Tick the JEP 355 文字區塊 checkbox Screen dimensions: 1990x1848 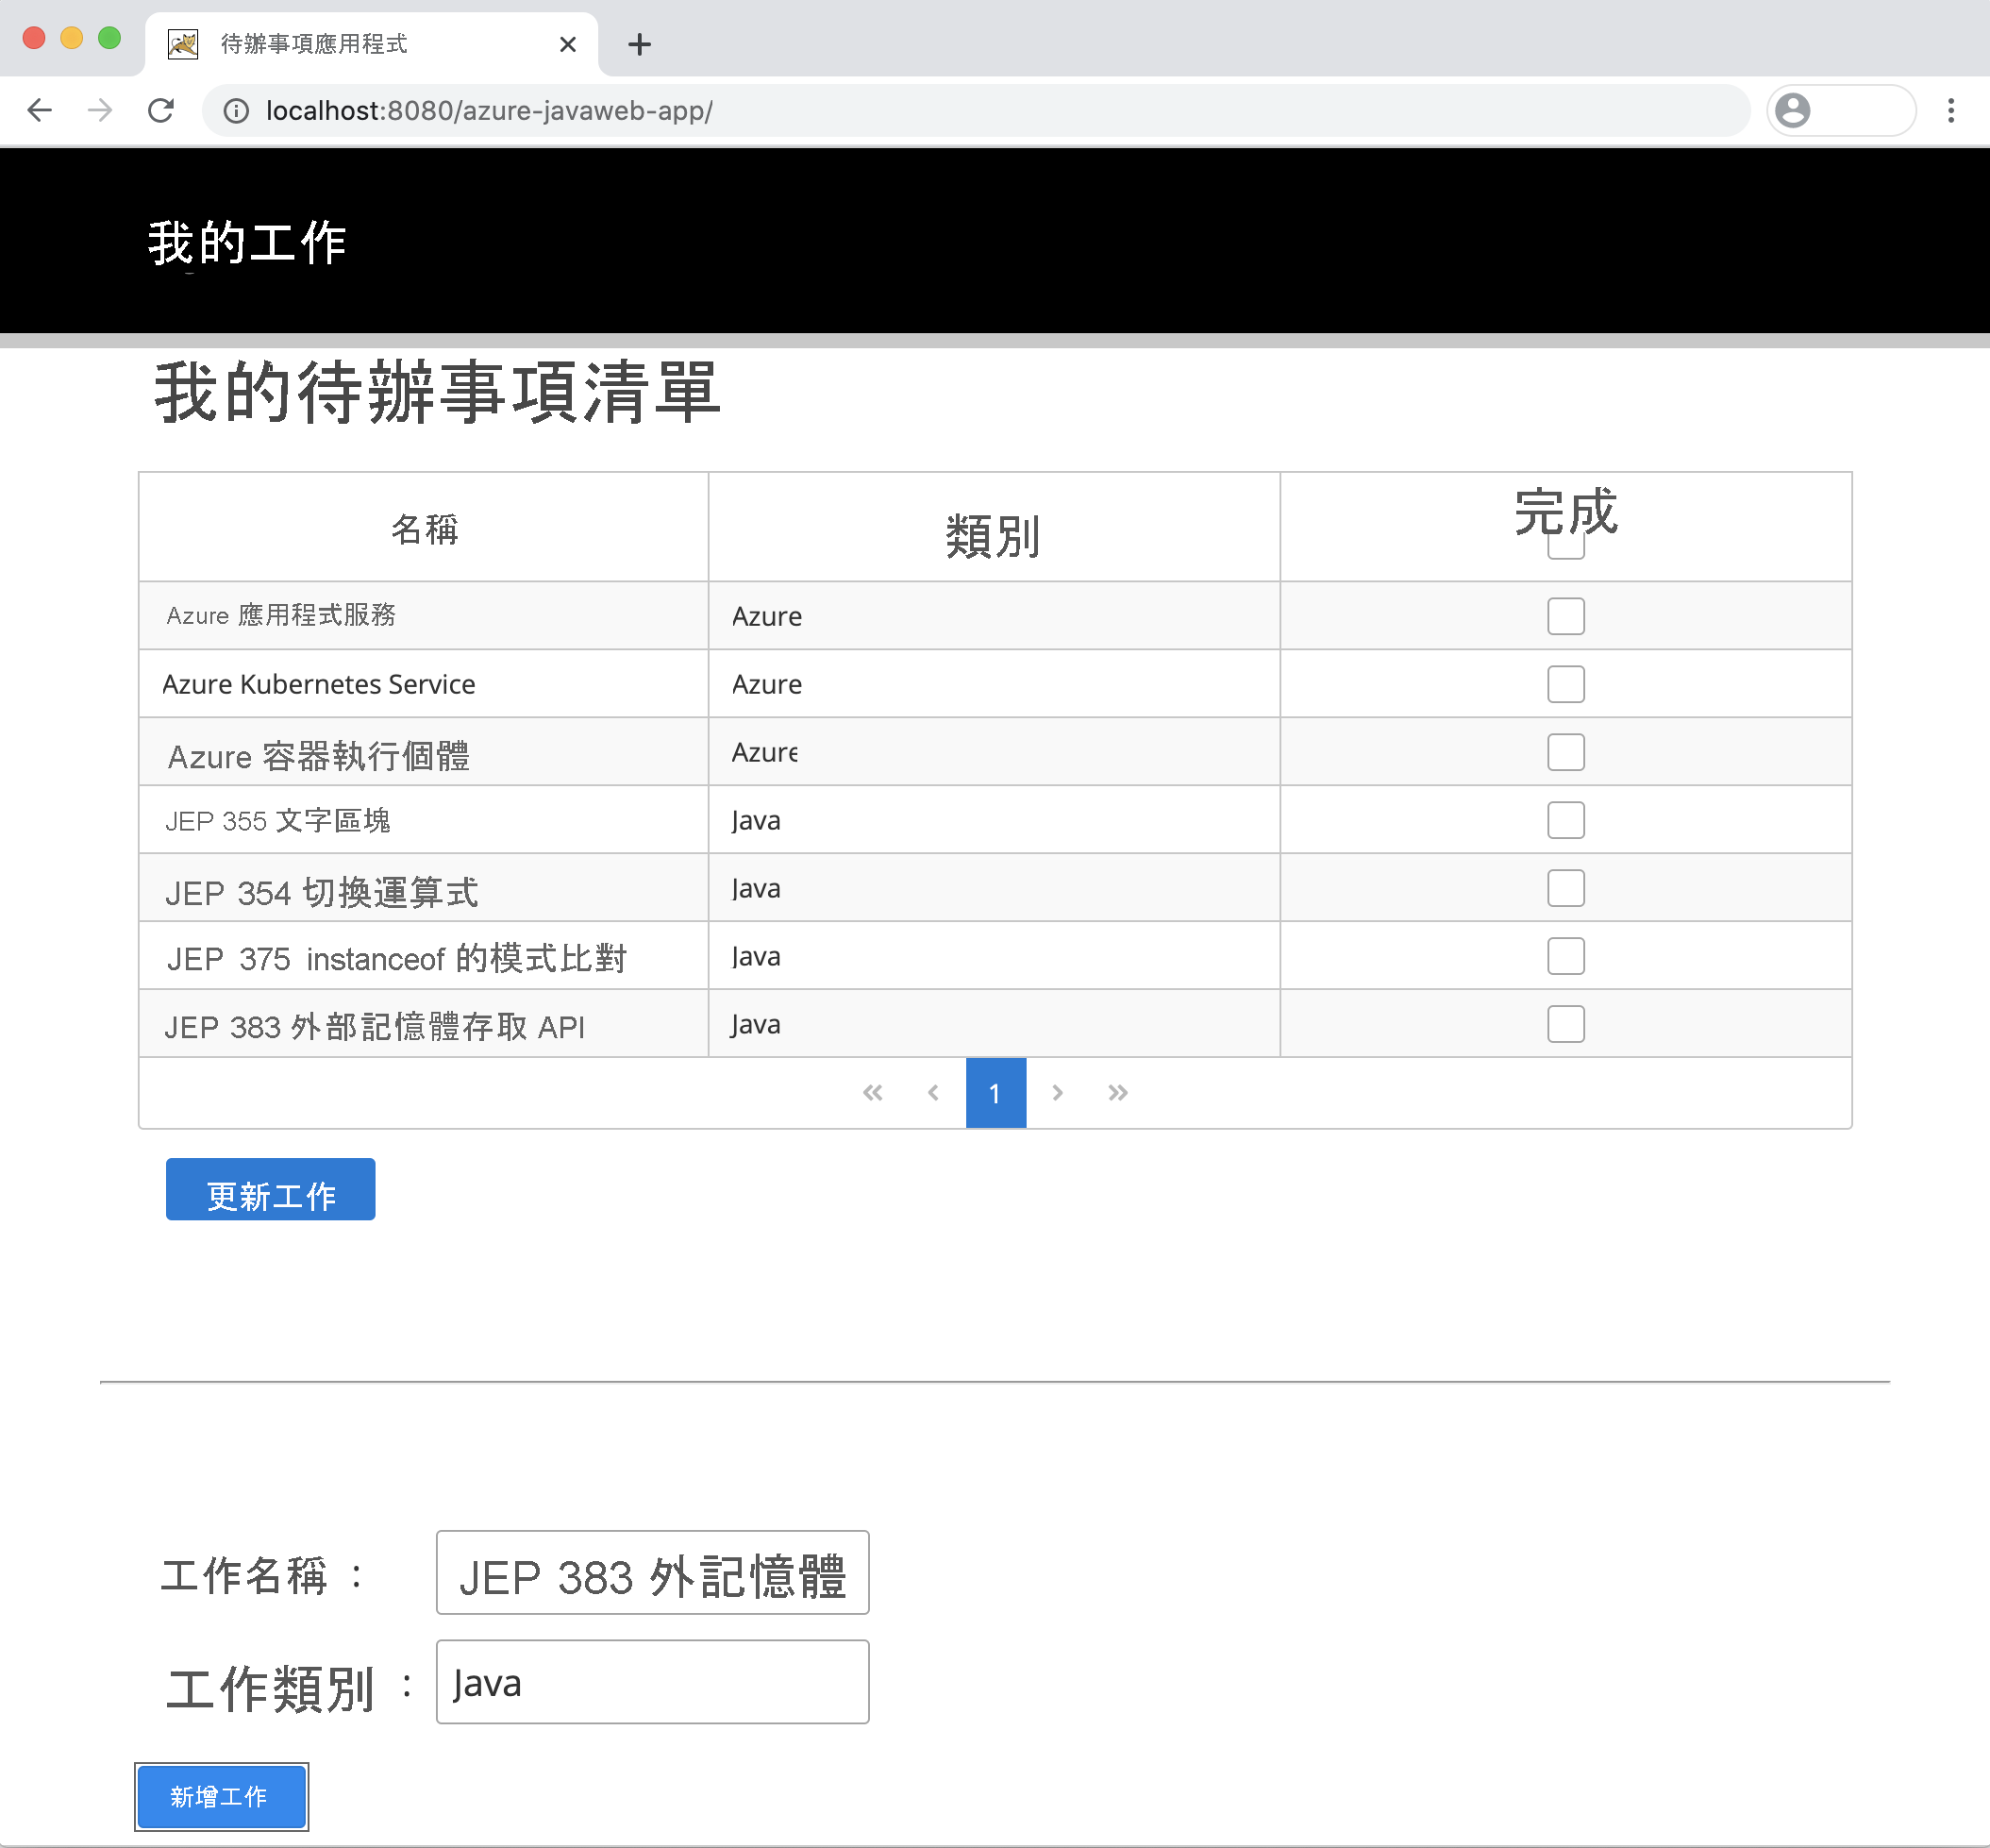1565,820
